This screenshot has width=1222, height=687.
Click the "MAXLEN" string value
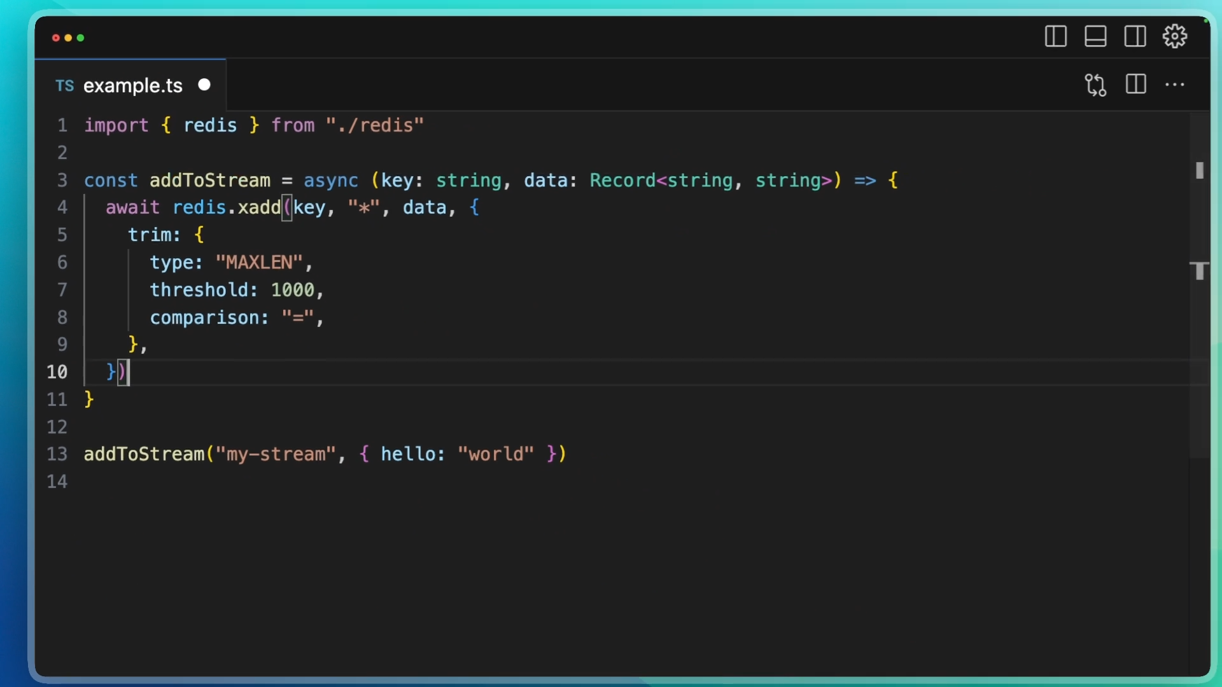pyautogui.click(x=258, y=263)
